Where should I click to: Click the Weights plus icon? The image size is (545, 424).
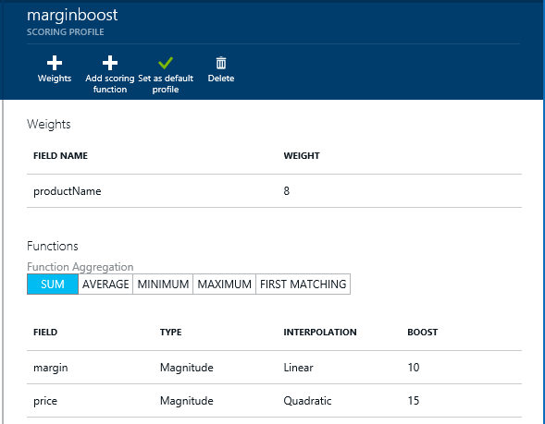pyautogui.click(x=55, y=63)
